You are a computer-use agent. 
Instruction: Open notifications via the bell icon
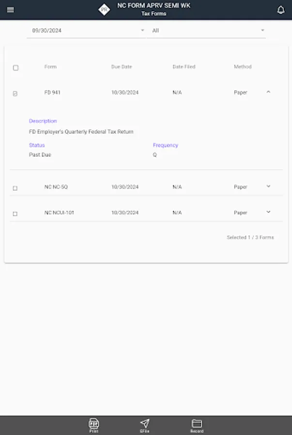[280, 10]
